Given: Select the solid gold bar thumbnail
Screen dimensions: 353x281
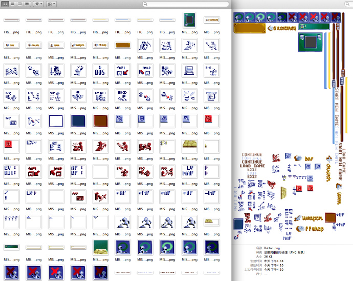Looking at the screenshot, I should [123, 45].
